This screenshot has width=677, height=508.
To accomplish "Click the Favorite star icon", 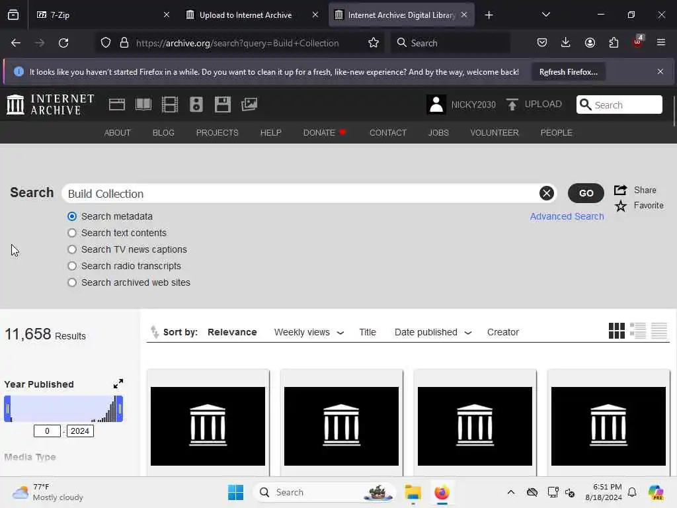I will pyautogui.click(x=621, y=206).
